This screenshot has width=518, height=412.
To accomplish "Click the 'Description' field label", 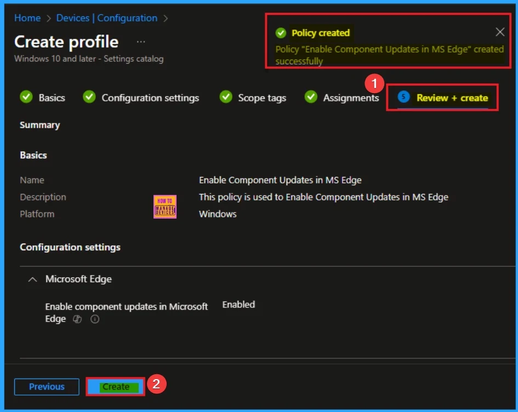I will 43,197.
